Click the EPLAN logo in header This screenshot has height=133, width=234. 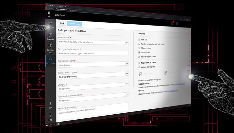tap(49, 14)
